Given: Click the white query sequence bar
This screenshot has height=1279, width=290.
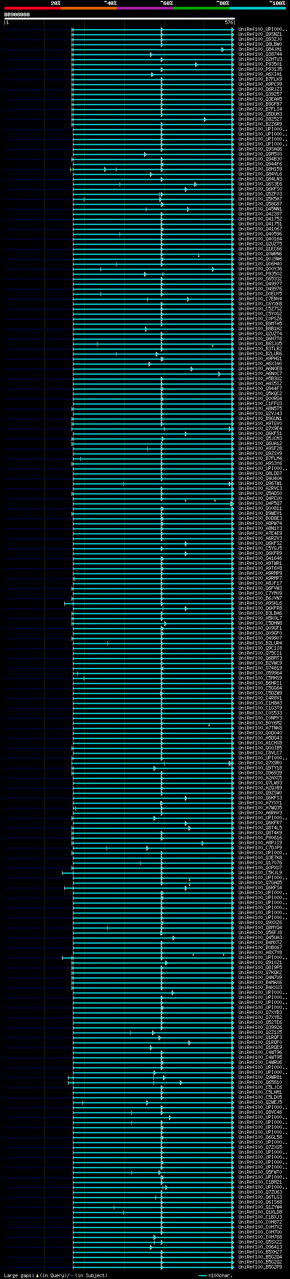Looking at the screenshot, I should (120, 19).
